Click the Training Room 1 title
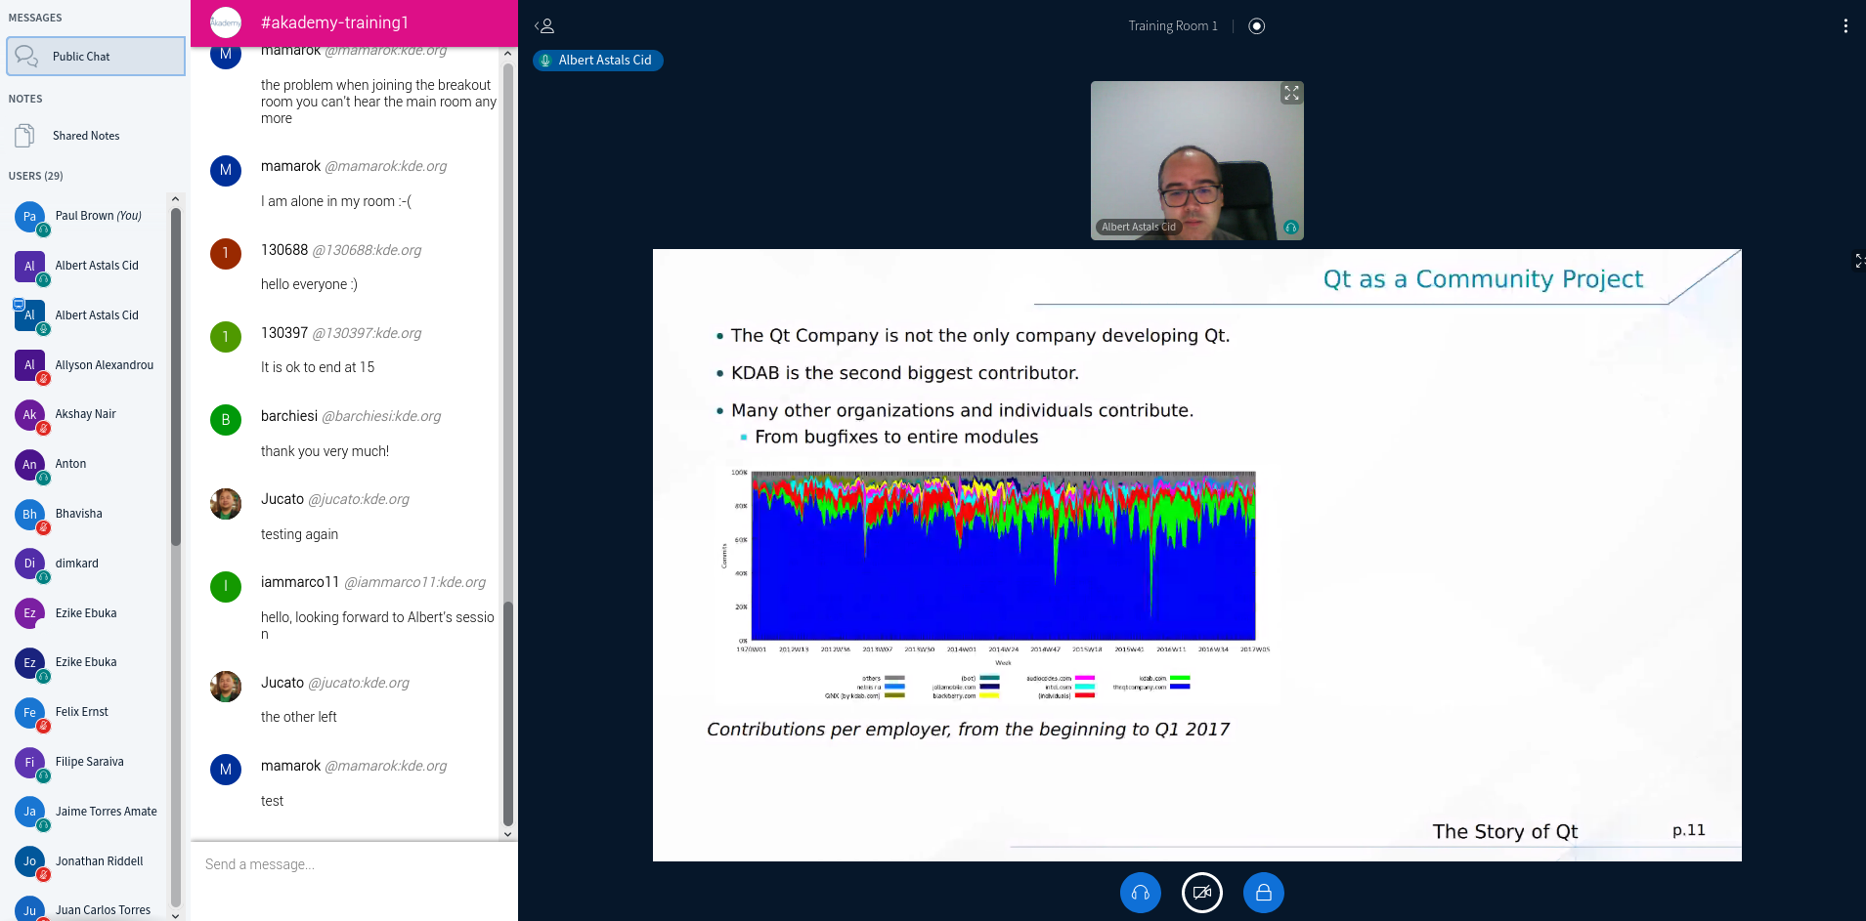 point(1173,26)
